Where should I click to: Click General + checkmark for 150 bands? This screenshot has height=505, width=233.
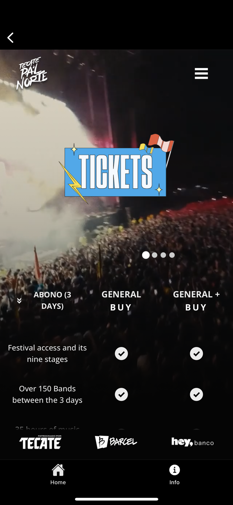196,395
